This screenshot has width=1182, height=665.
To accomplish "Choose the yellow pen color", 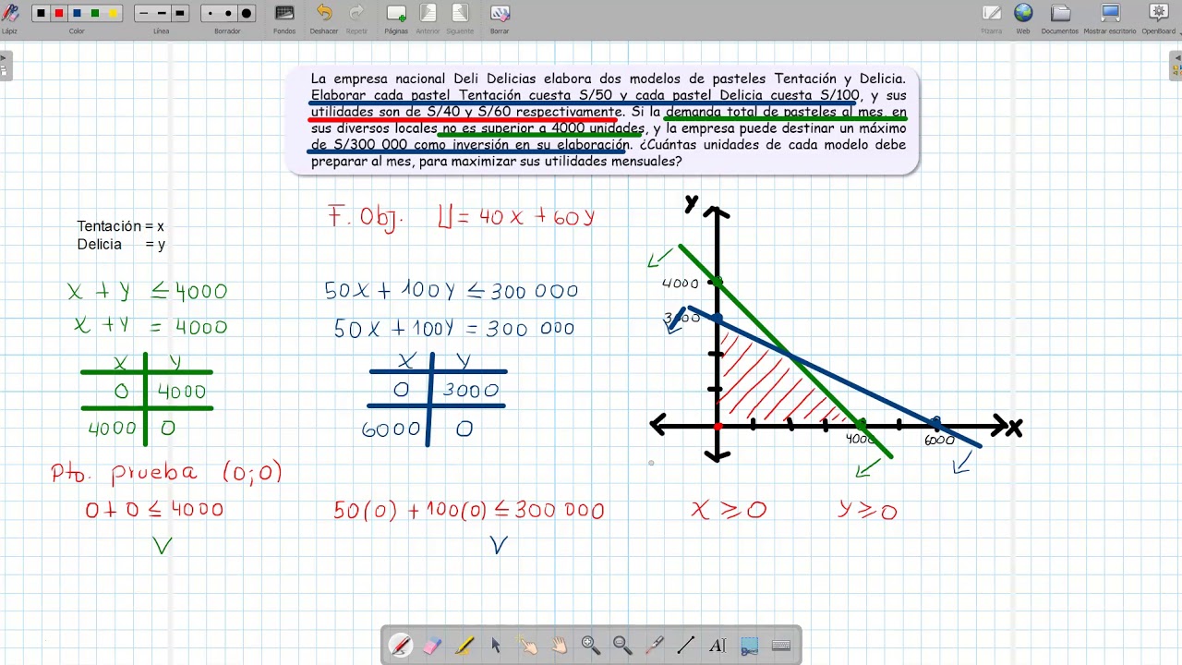I will [x=113, y=13].
